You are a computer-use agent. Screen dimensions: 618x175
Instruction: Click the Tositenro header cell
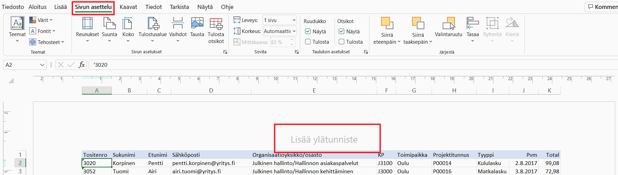pyautogui.click(x=97, y=155)
